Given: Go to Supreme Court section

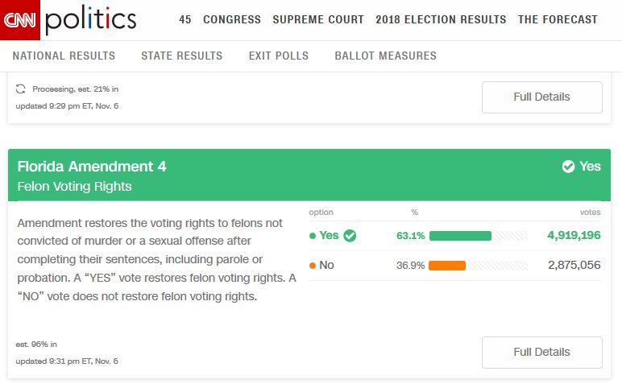Looking at the screenshot, I should 318,19.
